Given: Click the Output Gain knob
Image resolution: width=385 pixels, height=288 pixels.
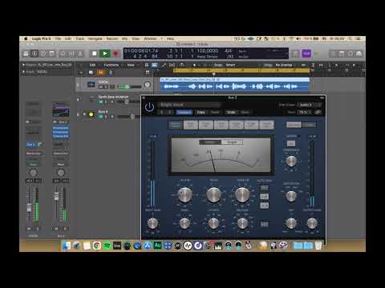Looking at the screenshot, I should 312,223.
